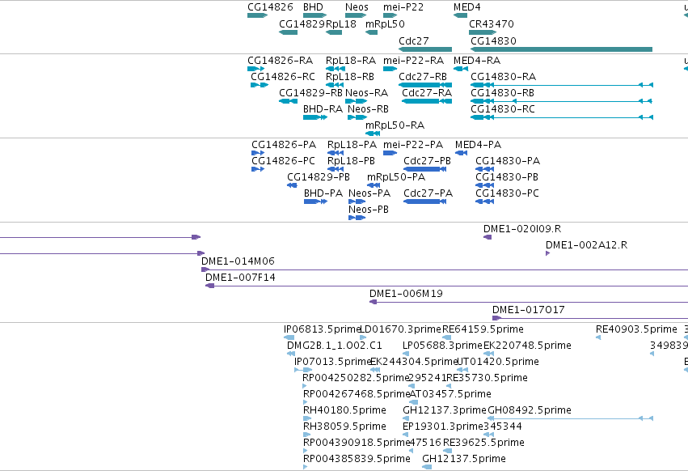Select the CG14830-PB protein
This screenshot has width=688, height=471.
pos(485,185)
